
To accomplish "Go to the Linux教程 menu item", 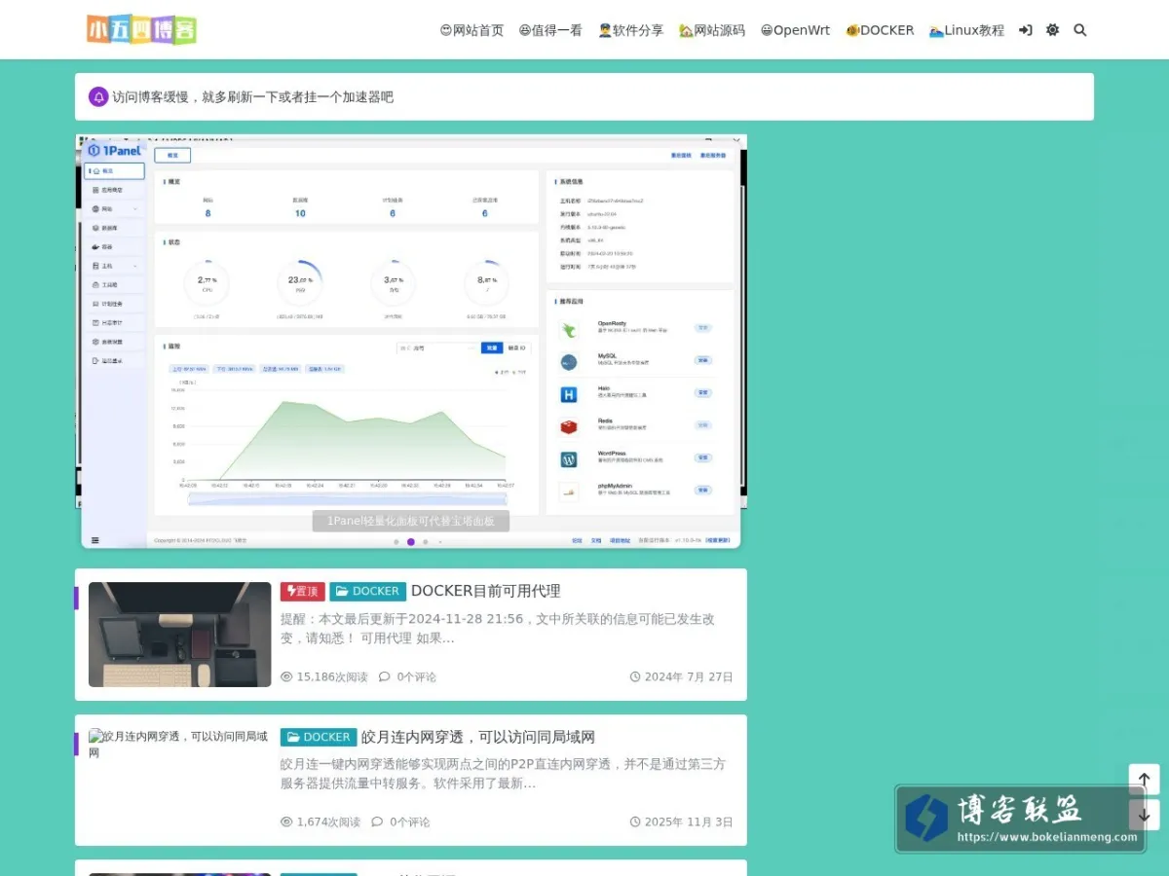I will 966,30.
